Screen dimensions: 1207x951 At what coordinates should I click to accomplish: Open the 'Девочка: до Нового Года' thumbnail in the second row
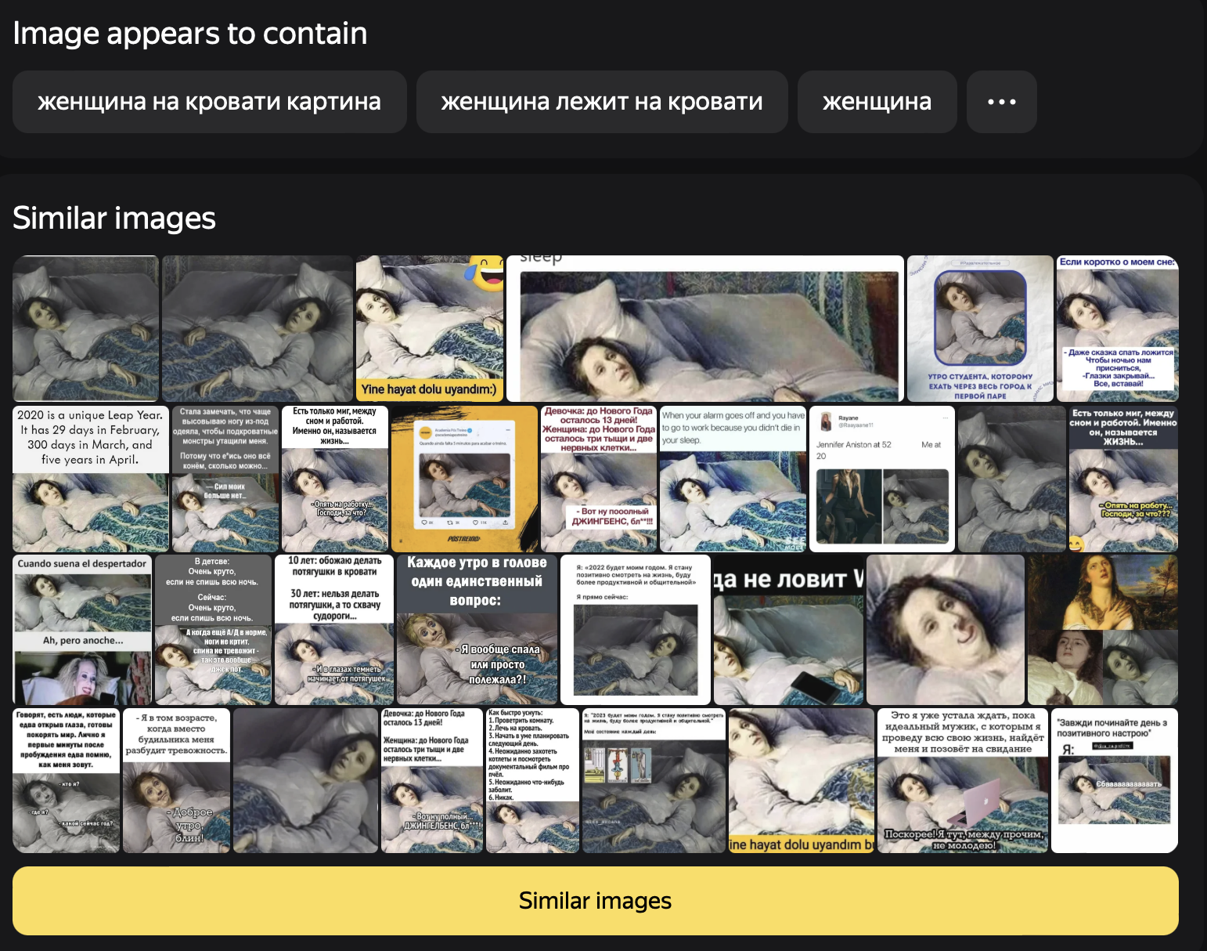pyautogui.click(x=599, y=479)
